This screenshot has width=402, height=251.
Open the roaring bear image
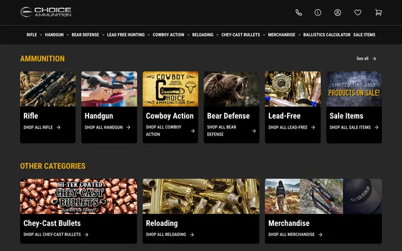pos(232,89)
